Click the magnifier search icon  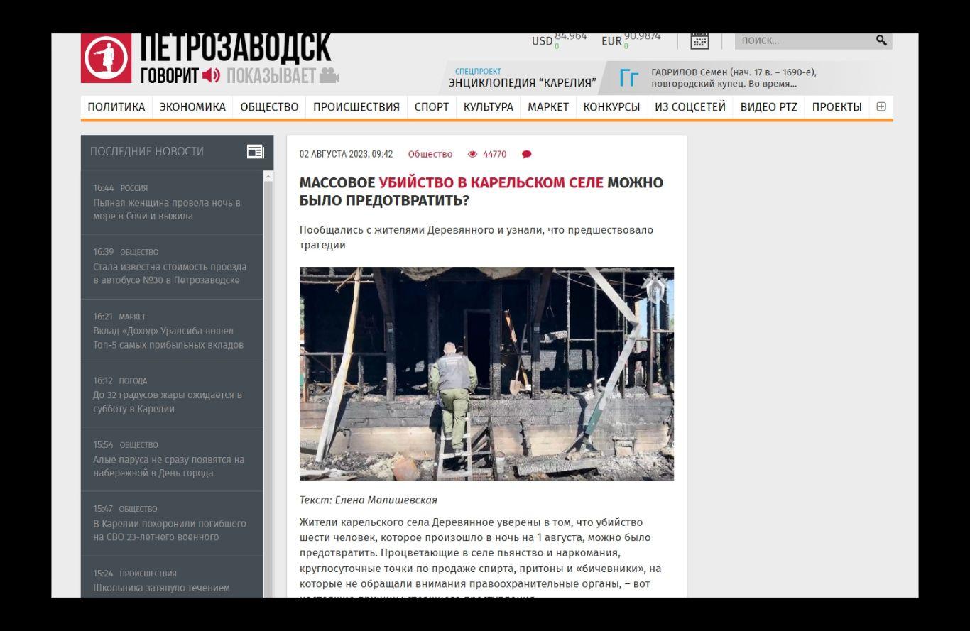(881, 40)
